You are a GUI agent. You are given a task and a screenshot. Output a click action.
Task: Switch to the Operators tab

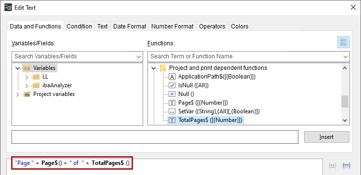pos(212,27)
